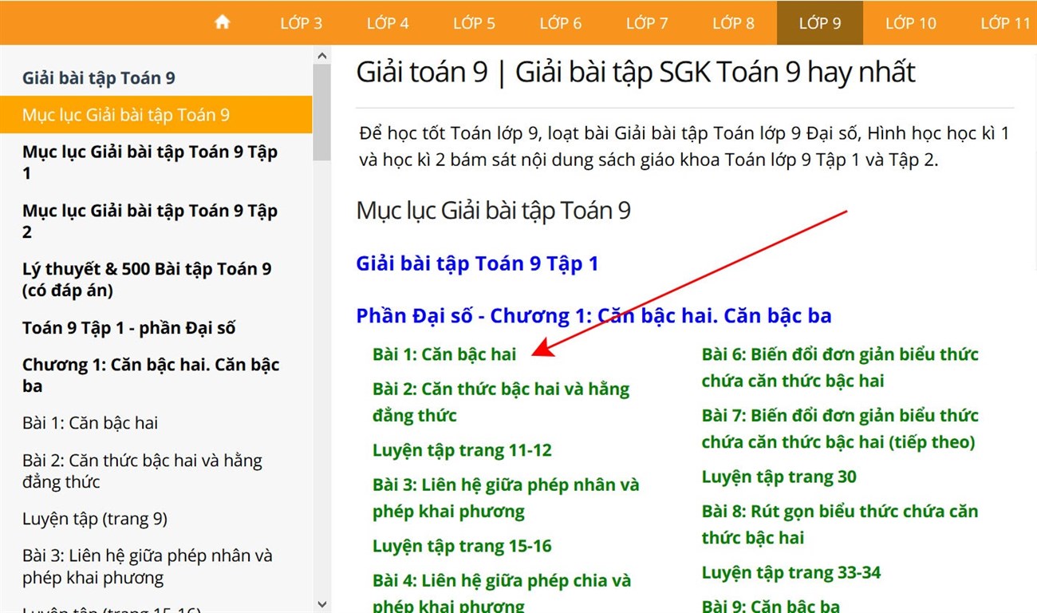
Task: Open green link Bài 2: Căn thức bậc hai
Action: (x=501, y=402)
